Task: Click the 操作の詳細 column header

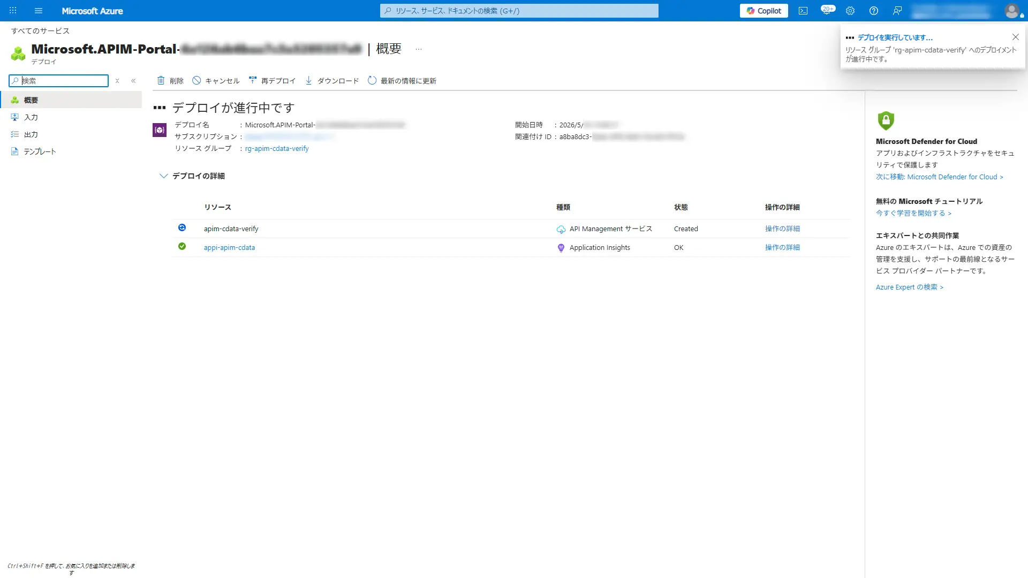Action: [782, 208]
